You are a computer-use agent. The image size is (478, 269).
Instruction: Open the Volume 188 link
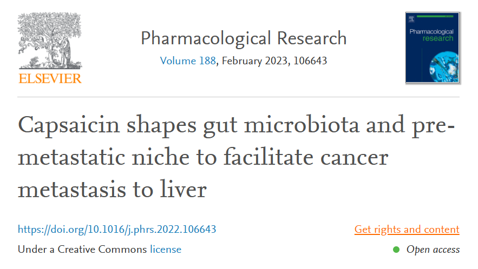[x=188, y=60]
